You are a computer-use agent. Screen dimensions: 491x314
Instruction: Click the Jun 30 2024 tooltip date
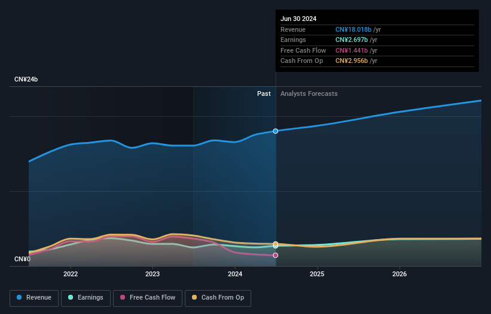tap(298, 19)
